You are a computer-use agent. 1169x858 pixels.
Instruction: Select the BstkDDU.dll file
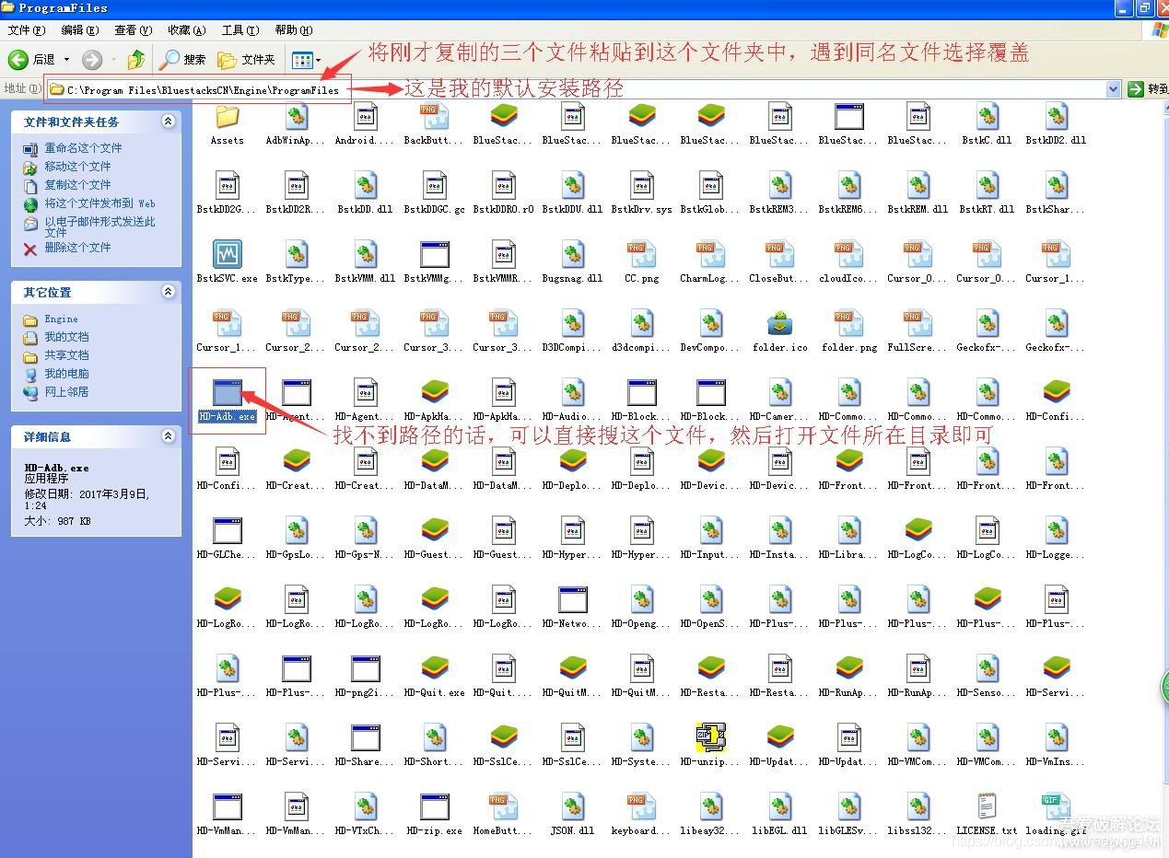(573, 192)
